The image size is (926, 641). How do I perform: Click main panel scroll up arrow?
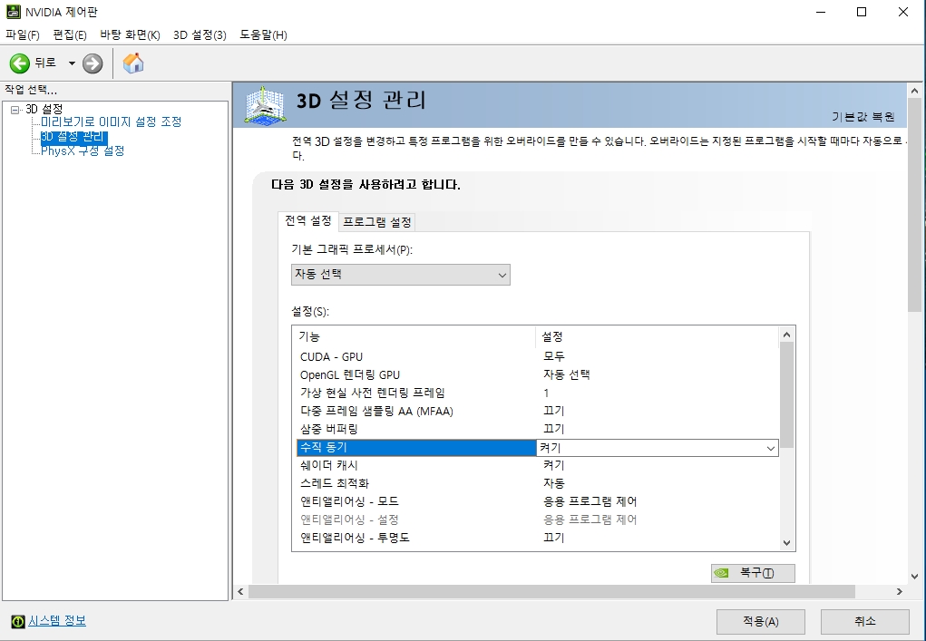[x=914, y=91]
